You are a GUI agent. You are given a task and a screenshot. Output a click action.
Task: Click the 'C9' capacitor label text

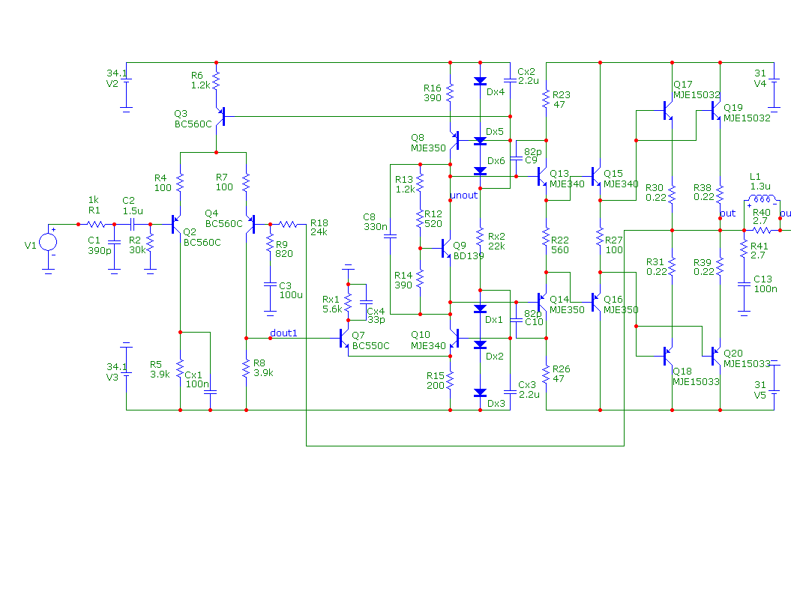531,160
